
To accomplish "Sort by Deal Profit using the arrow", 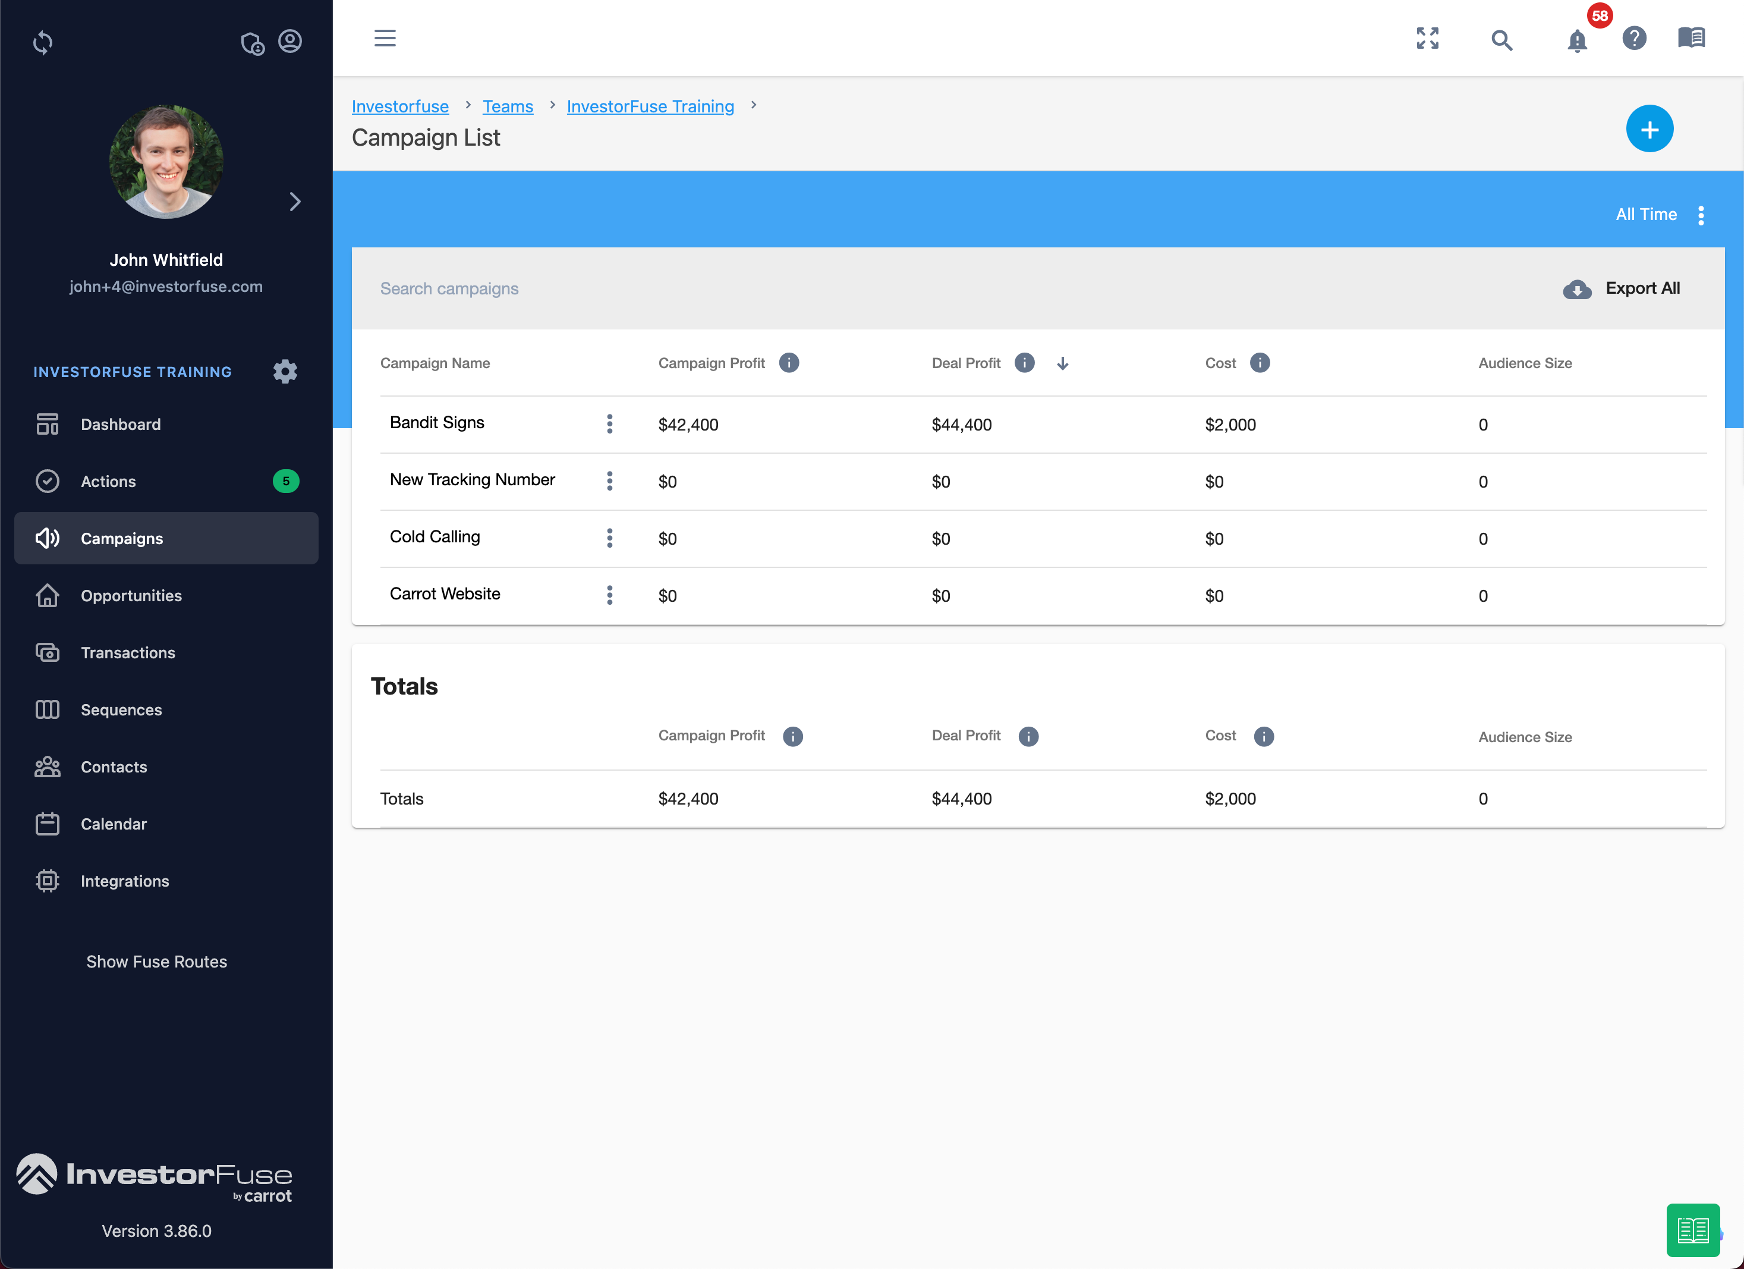I will tap(1063, 363).
